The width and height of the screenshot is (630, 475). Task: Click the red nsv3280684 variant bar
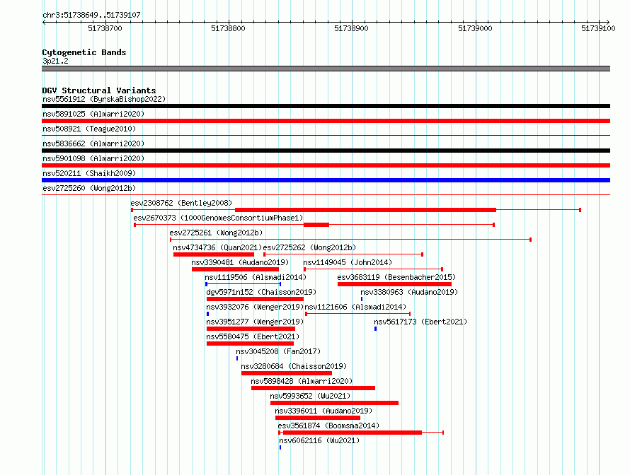pos(287,373)
